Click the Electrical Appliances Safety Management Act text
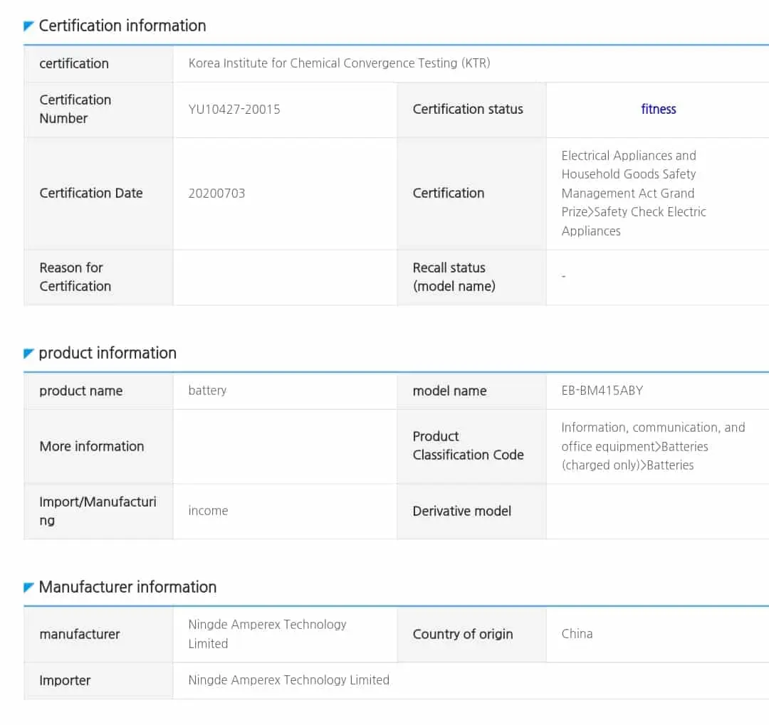 (x=633, y=193)
